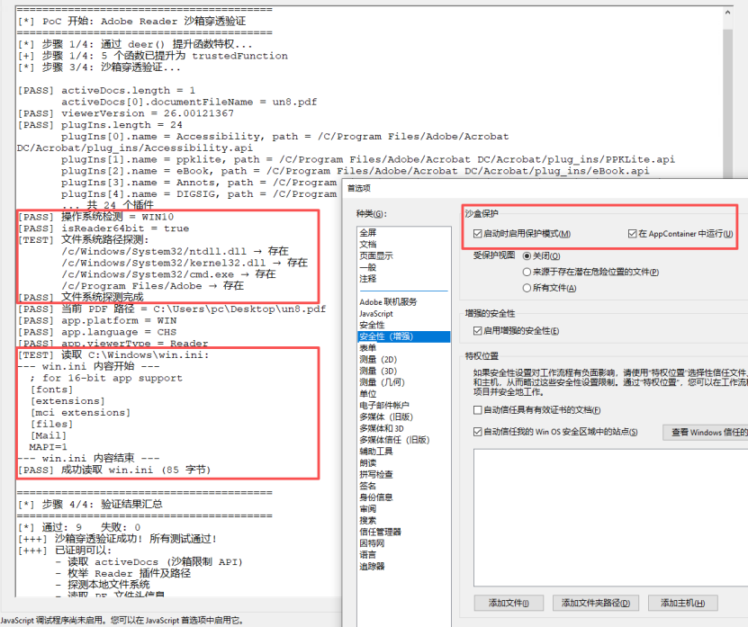Image resolution: width=748 pixels, height=627 pixels.
Task: Select 辅助工具 category
Action: point(376,452)
